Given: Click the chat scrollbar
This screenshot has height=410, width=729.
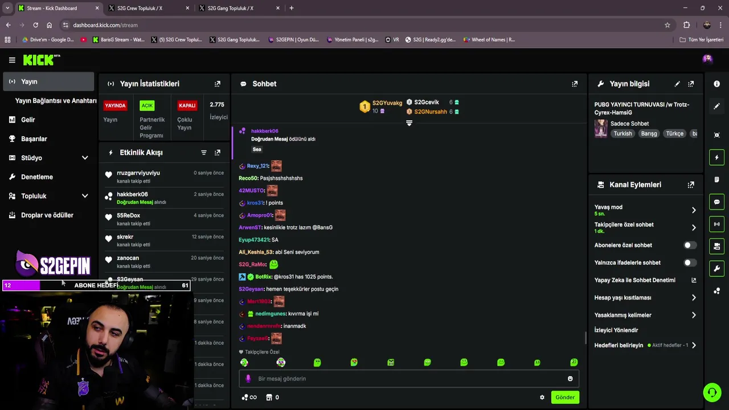Looking at the screenshot, I should pyautogui.click(x=585, y=338).
